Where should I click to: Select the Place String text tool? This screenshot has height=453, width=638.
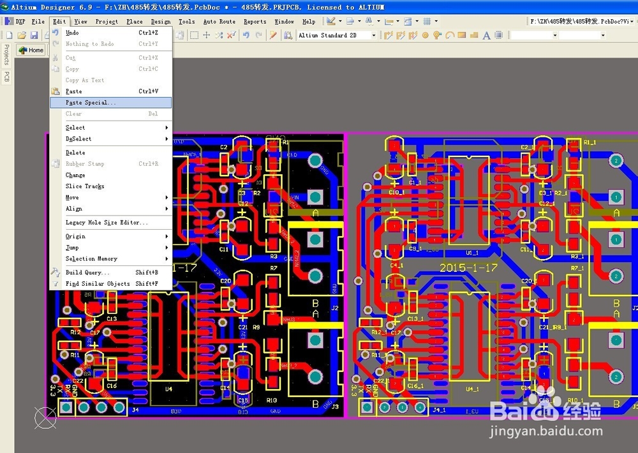click(486, 35)
